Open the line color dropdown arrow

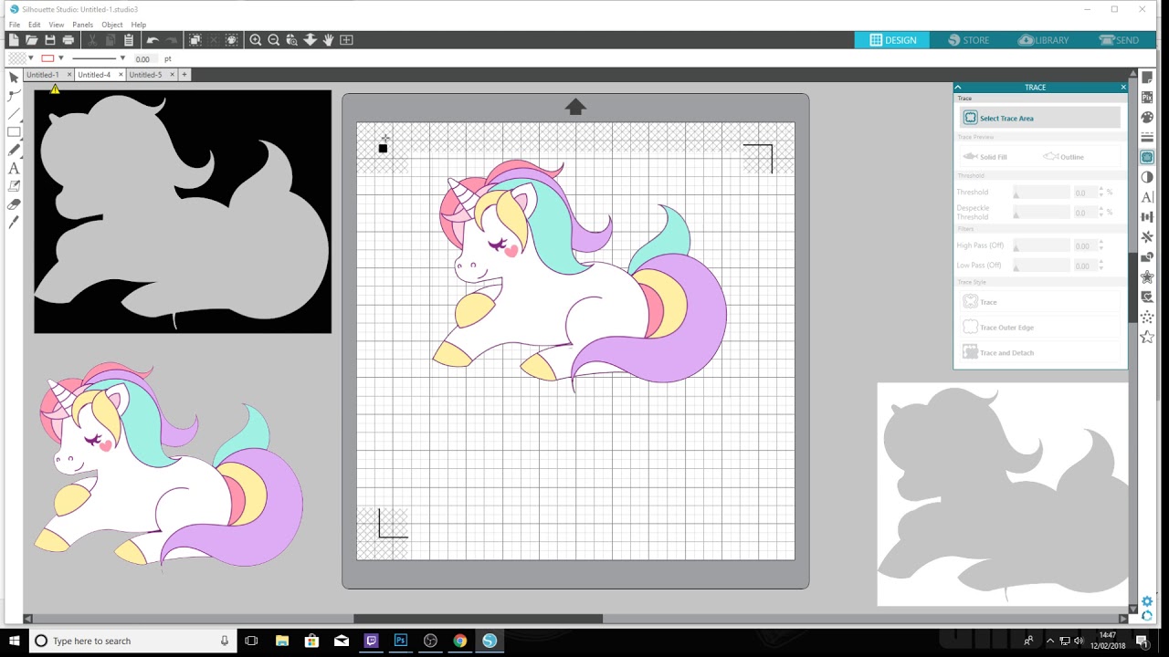pos(61,58)
